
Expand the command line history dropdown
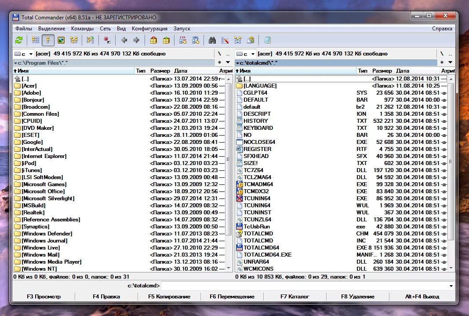point(451,286)
